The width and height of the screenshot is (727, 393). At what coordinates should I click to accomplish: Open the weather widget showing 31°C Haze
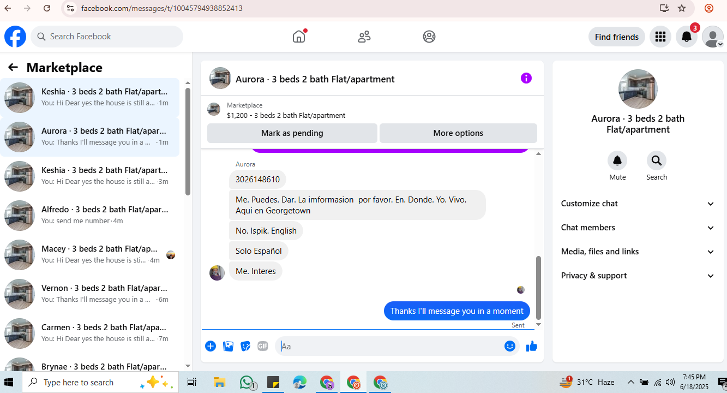pyautogui.click(x=587, y=382)
